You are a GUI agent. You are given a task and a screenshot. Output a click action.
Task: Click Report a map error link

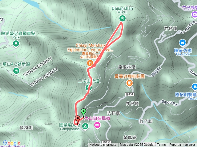pyautogui.click(x=182, y=145)
